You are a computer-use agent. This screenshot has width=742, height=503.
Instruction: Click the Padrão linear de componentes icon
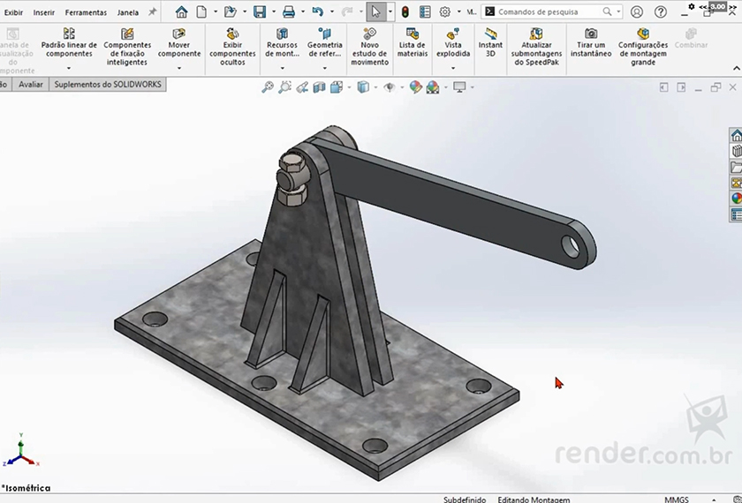(x=69, y=34)
